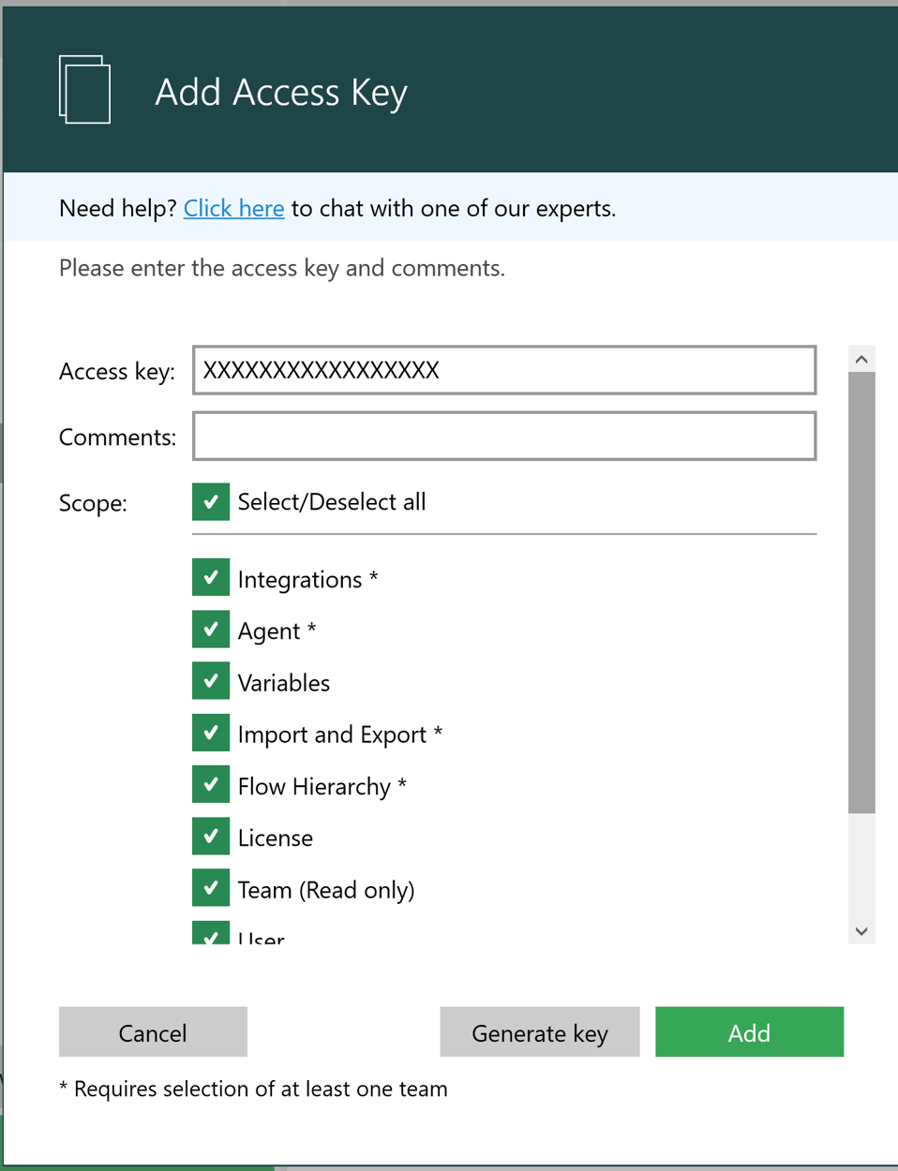This screenshot has width=898, height=1171.
Task: Toggle the Select/Deselect all checkbox
Action: 211,502
